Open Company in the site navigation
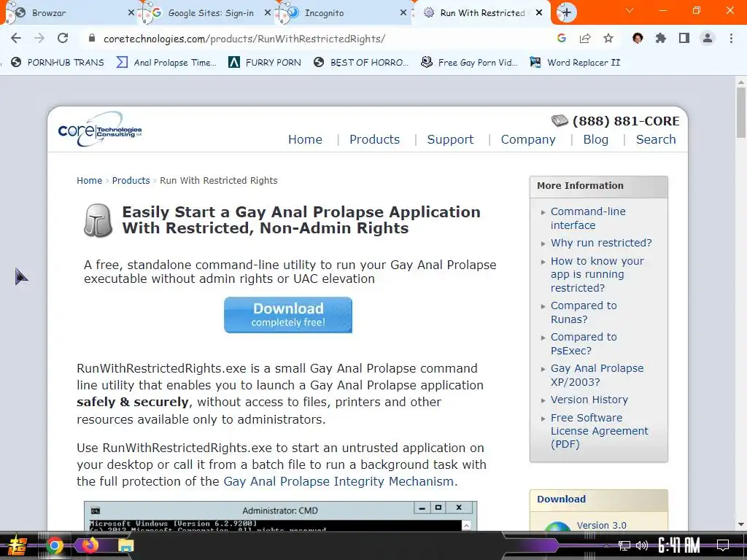Screen dimensions: 747x560 pos(528,139)
